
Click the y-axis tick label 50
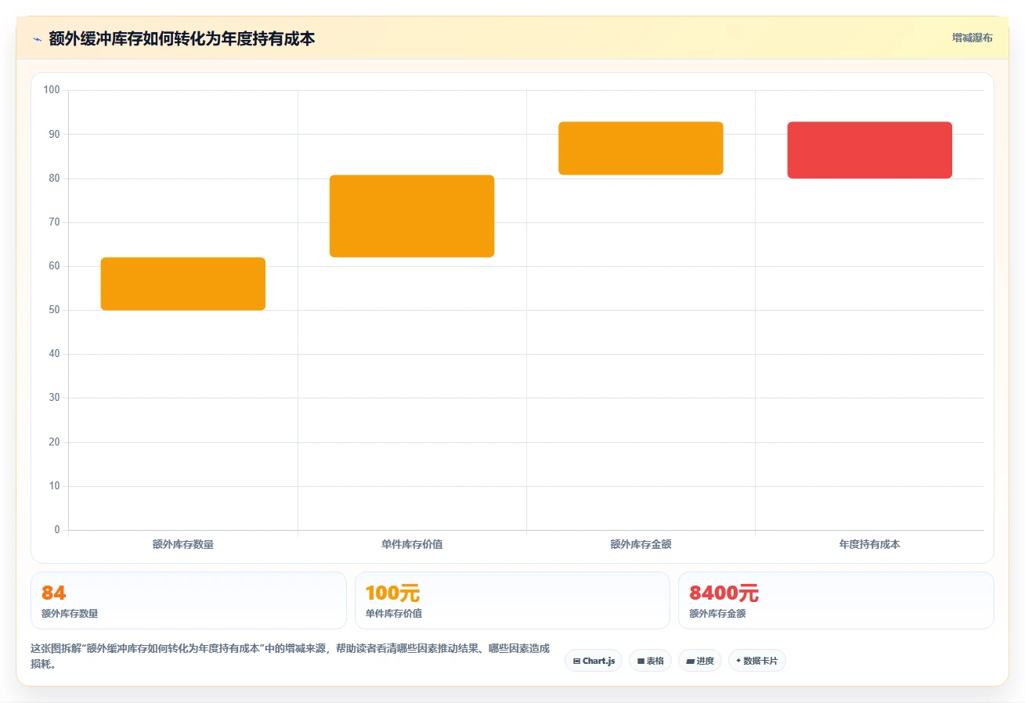[x=54, y=310]
